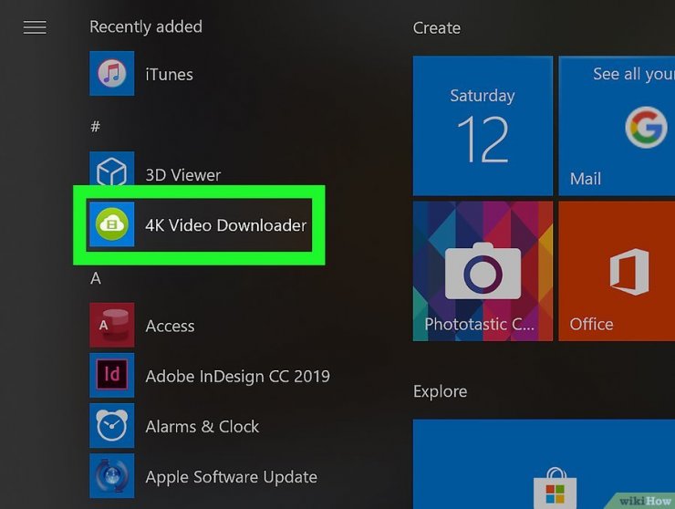Open the Microsoft Store tile
Screen dimensions: 675x509
pos(545,464)
